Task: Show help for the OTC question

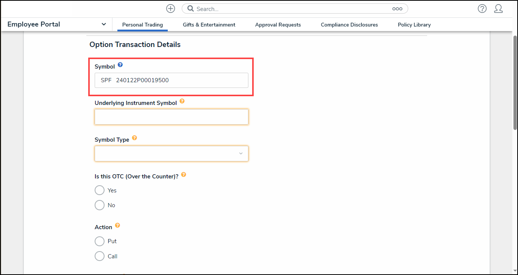Action: tap(184, 175)
